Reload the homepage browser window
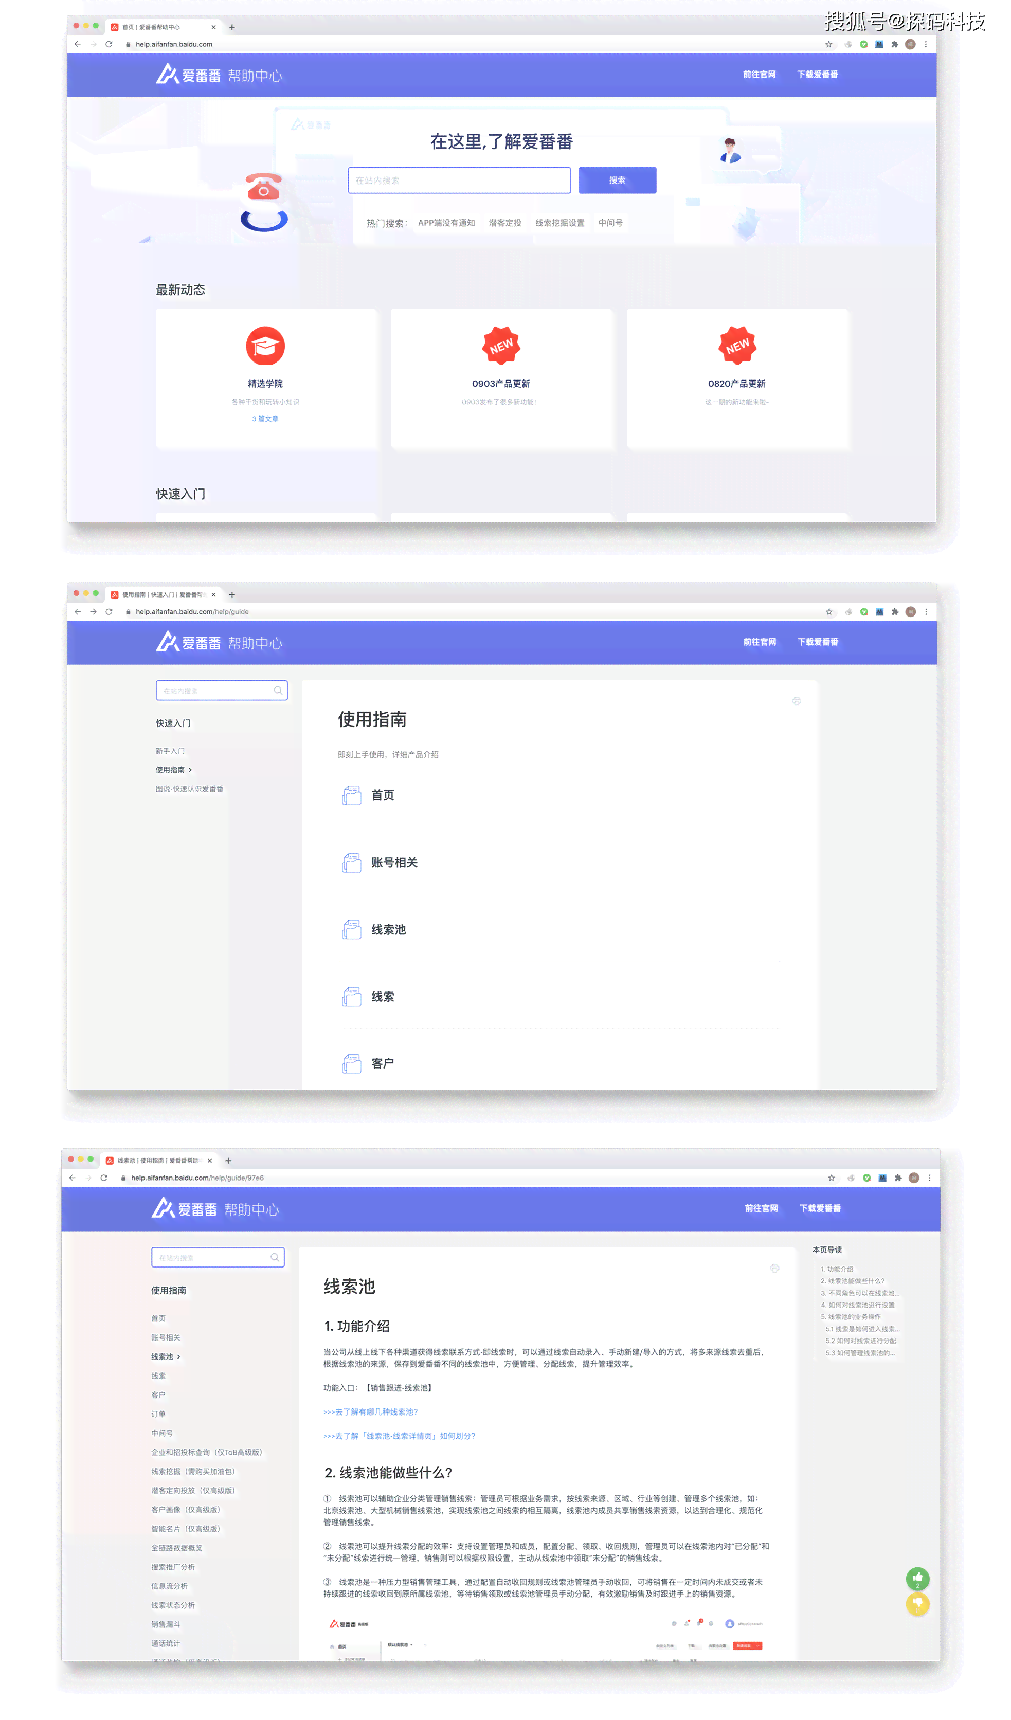Image resolution: width=1011 pixels, height=1720 pixels. pos(109,44)
